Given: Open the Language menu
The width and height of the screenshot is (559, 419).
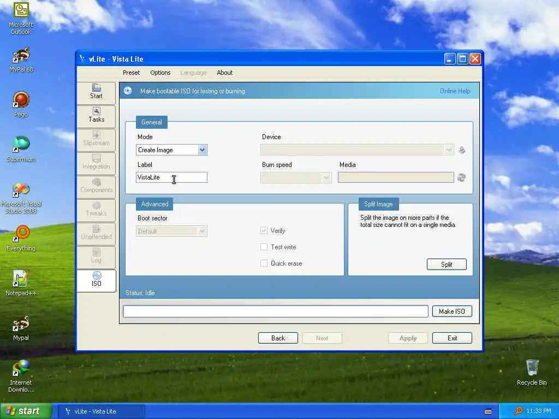Looking at the screenshot, I should 193,73.
